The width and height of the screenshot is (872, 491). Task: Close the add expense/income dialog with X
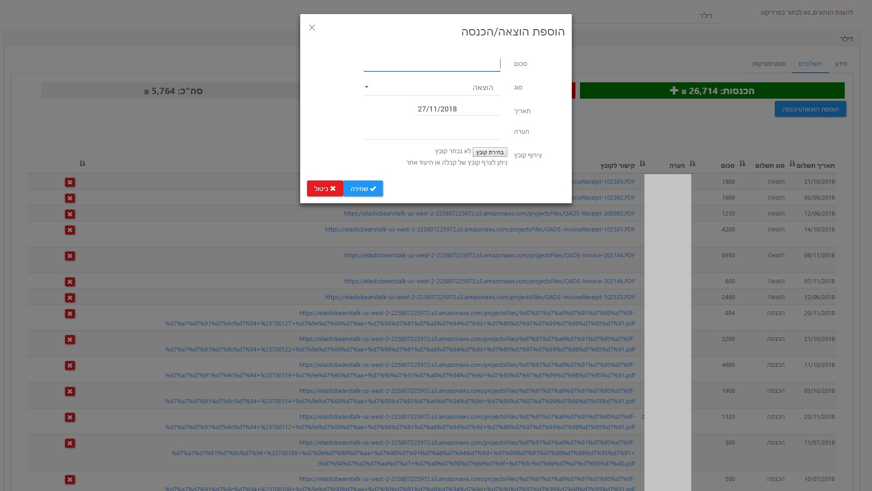pyautogui.click(x=312, y=28)
